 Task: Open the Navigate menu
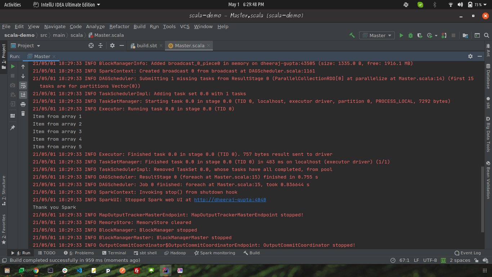(x=55, y=26)
